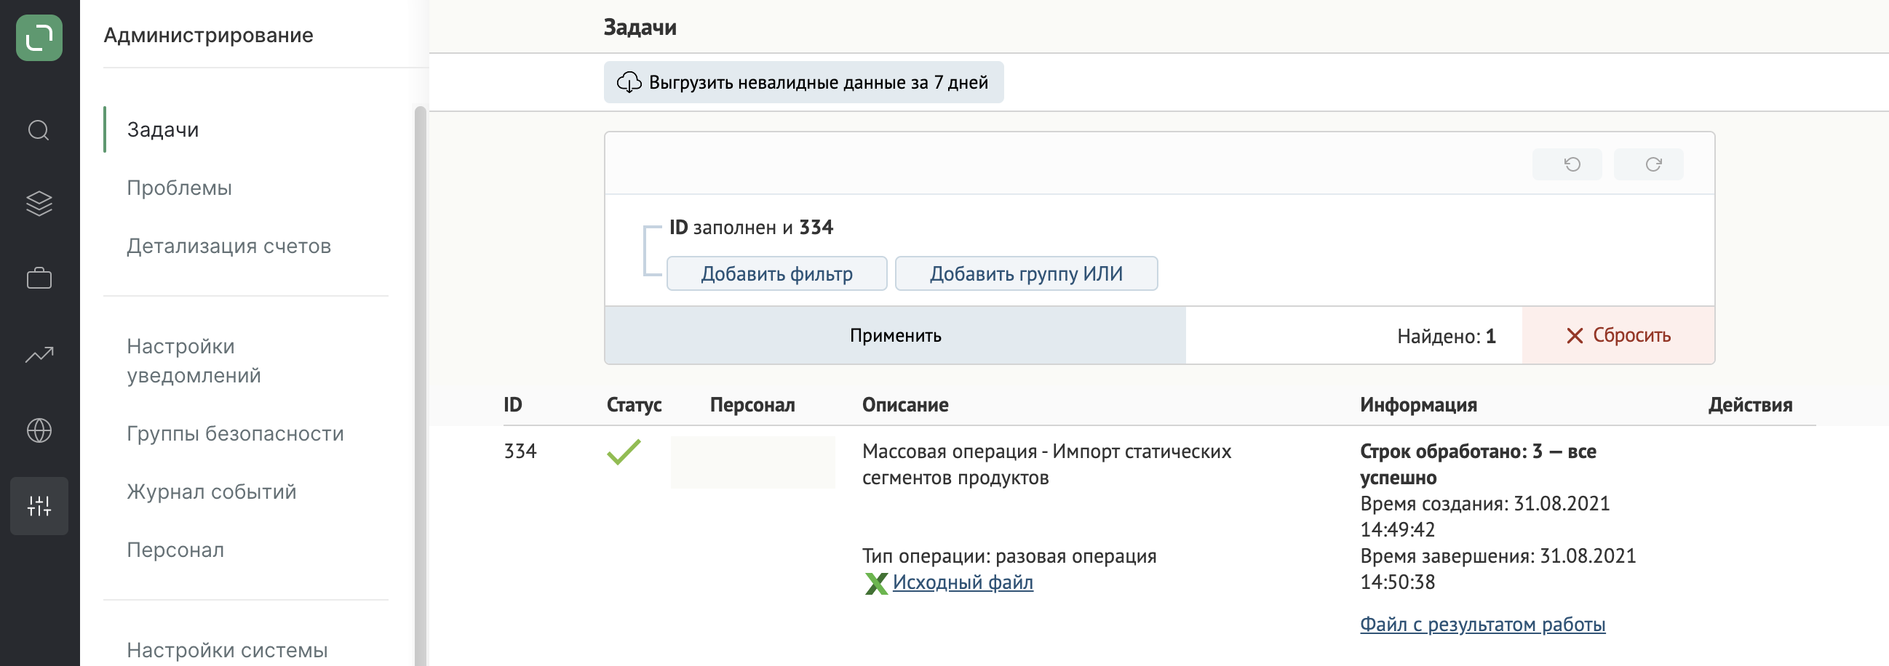1889x666 pixels.
Task: Click the Действия column header
Action: click(1750, 404)
